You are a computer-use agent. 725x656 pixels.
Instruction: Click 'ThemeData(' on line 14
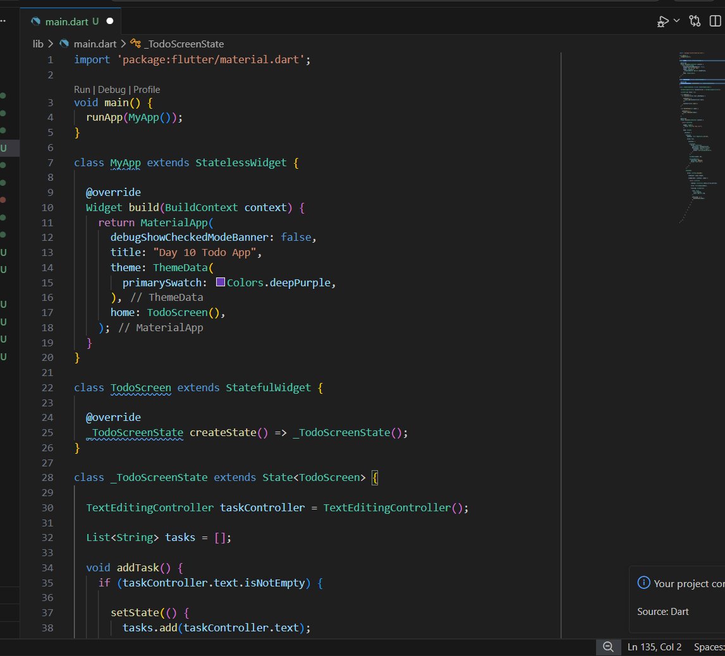pyautogui.click(x=183, y=268)
